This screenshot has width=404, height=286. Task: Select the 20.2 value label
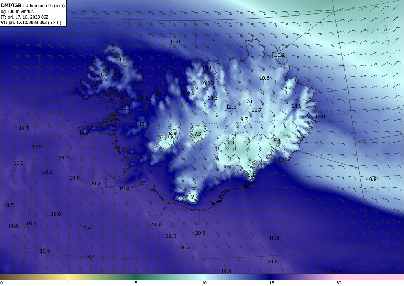tap(95, 184)
